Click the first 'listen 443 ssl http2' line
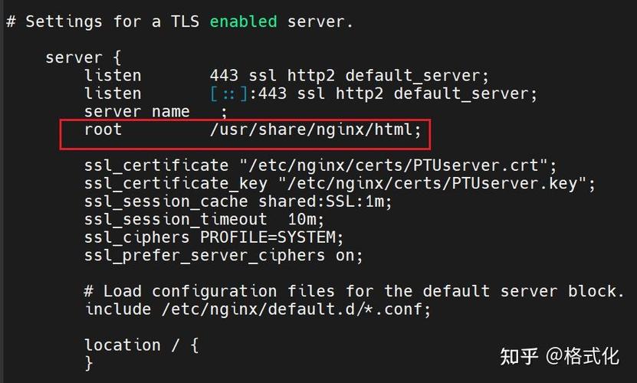637x383 pixels. [x=287, y=76]
